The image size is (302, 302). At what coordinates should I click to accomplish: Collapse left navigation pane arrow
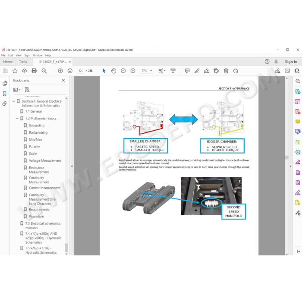point(72,166)
